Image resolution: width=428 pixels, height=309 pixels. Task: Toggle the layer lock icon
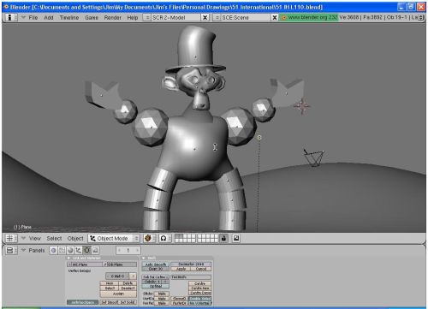click(x=223, y=238)
